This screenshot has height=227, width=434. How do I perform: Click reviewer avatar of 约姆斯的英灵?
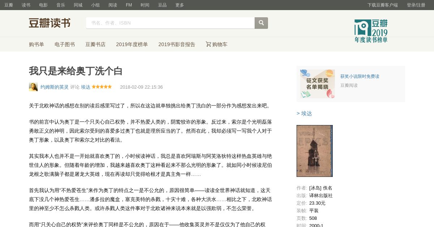coord(33,87)
